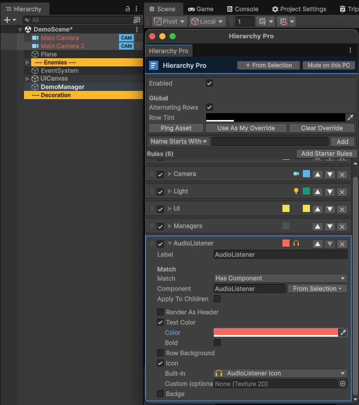
Task: Open the Hierarchy Pro tab kebab menu
Action: coord(350,50)
